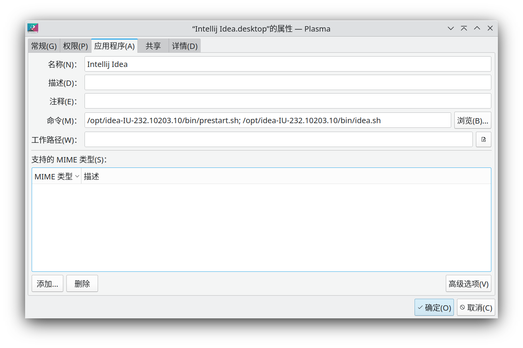Switch to the 常规(G) tab
Viewport: 523px width, 348px height.
pyautogui.click(x=44, y=46)
